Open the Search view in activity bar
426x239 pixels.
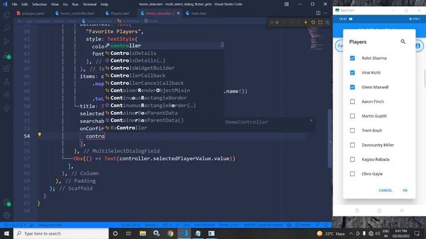pyautogui.click(x=7, y=28)
